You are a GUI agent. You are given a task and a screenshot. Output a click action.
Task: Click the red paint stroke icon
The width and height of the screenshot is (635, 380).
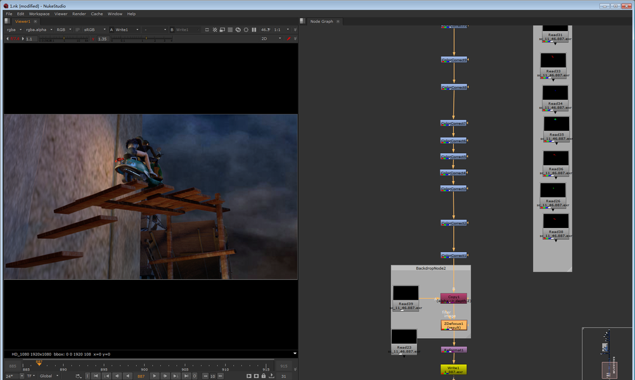click(x=289, y=39)
